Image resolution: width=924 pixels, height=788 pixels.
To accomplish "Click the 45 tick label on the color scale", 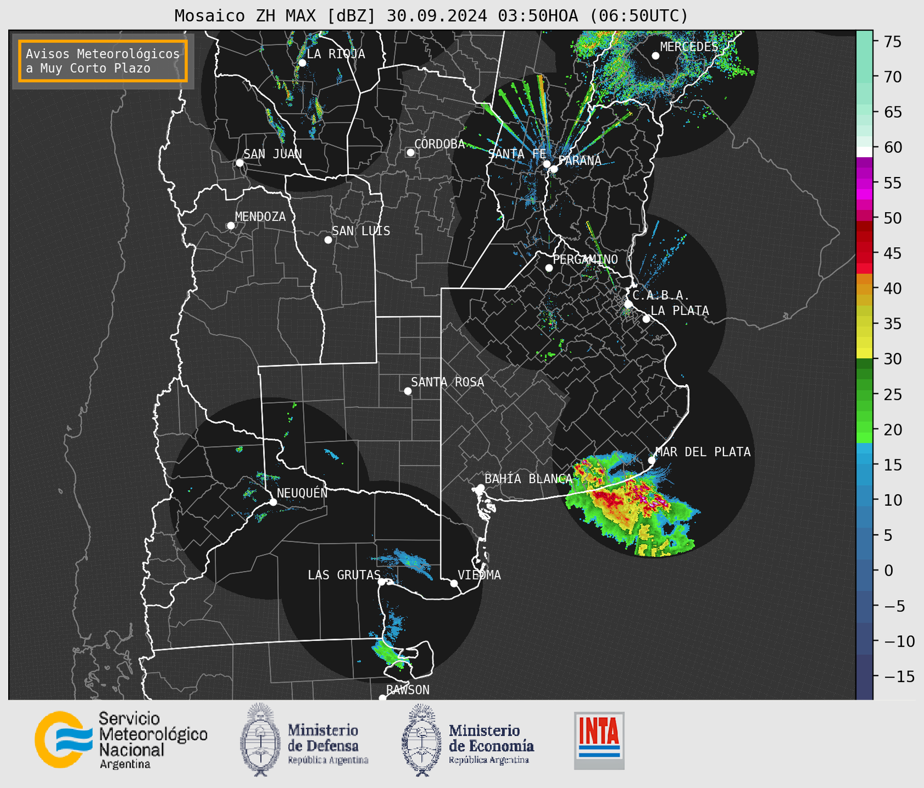I will click(x=892, y=253).
